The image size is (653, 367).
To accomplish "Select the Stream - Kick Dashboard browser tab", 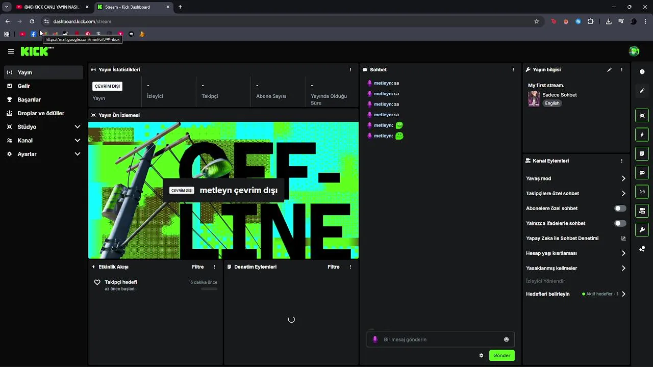I will pos(133,7).
